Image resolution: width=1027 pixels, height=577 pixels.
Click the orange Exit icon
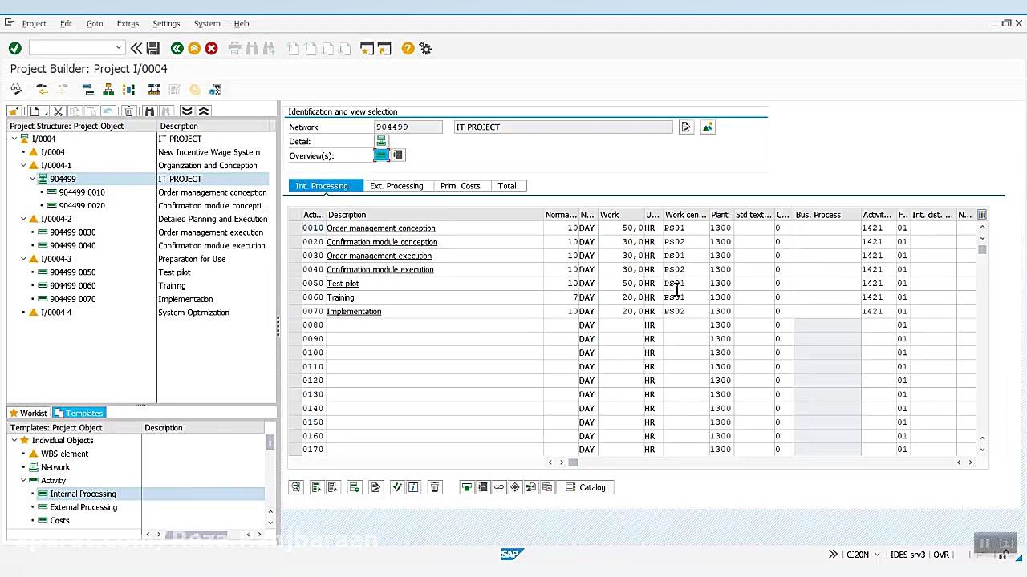coord(194,49)
